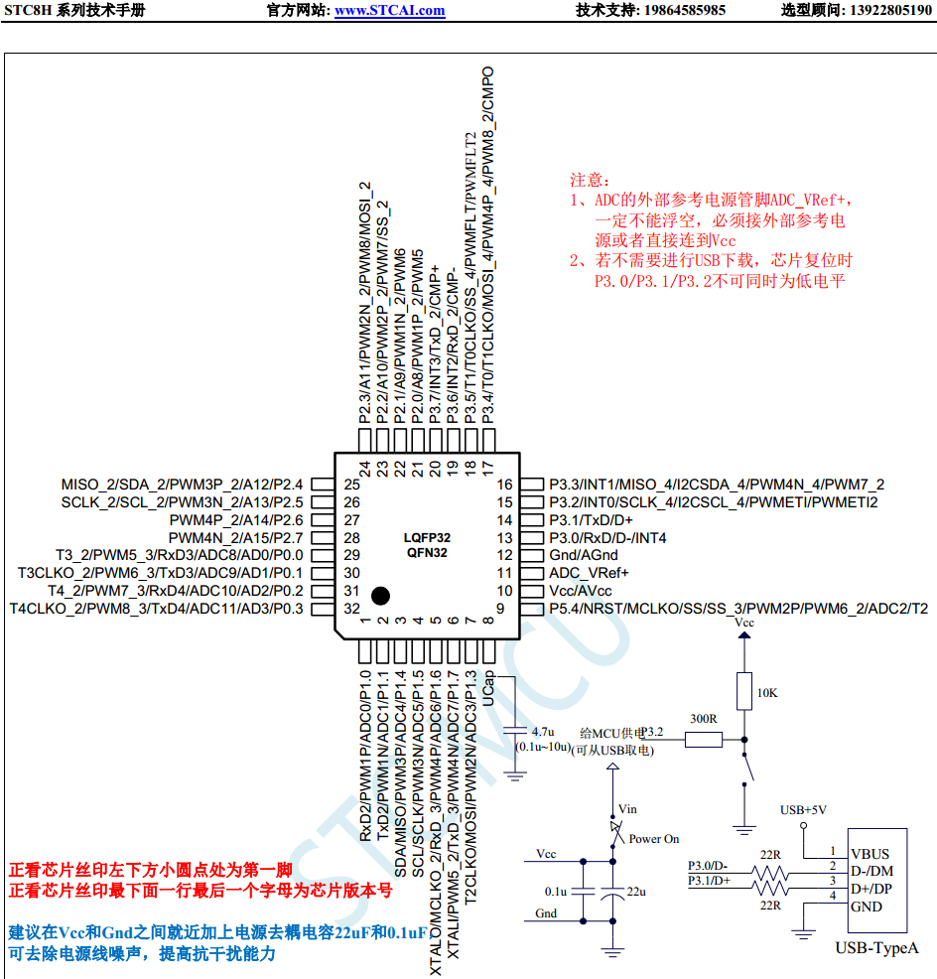Select vertical pin label P2.3/A11/PWM2N_2/PWM8/MOSI_2
This screenshot has height=979, width=937.
pyautogui.click(x=365, y=303)
